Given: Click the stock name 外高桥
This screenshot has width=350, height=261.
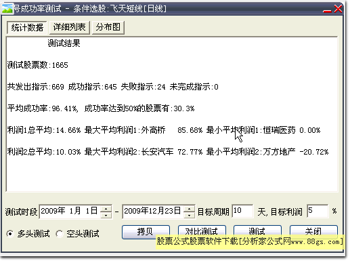Looking at the screenshot, I should [x=153, y=130].
